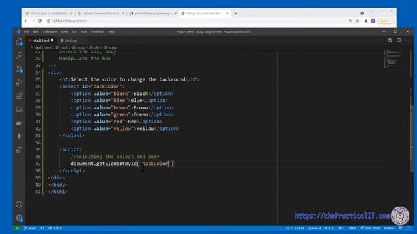Change indentation via Spaces: 4
This screenshot has height=234, width=417.
[314, 228]
